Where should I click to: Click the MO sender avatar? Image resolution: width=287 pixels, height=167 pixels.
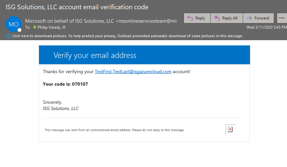[14, 24]
